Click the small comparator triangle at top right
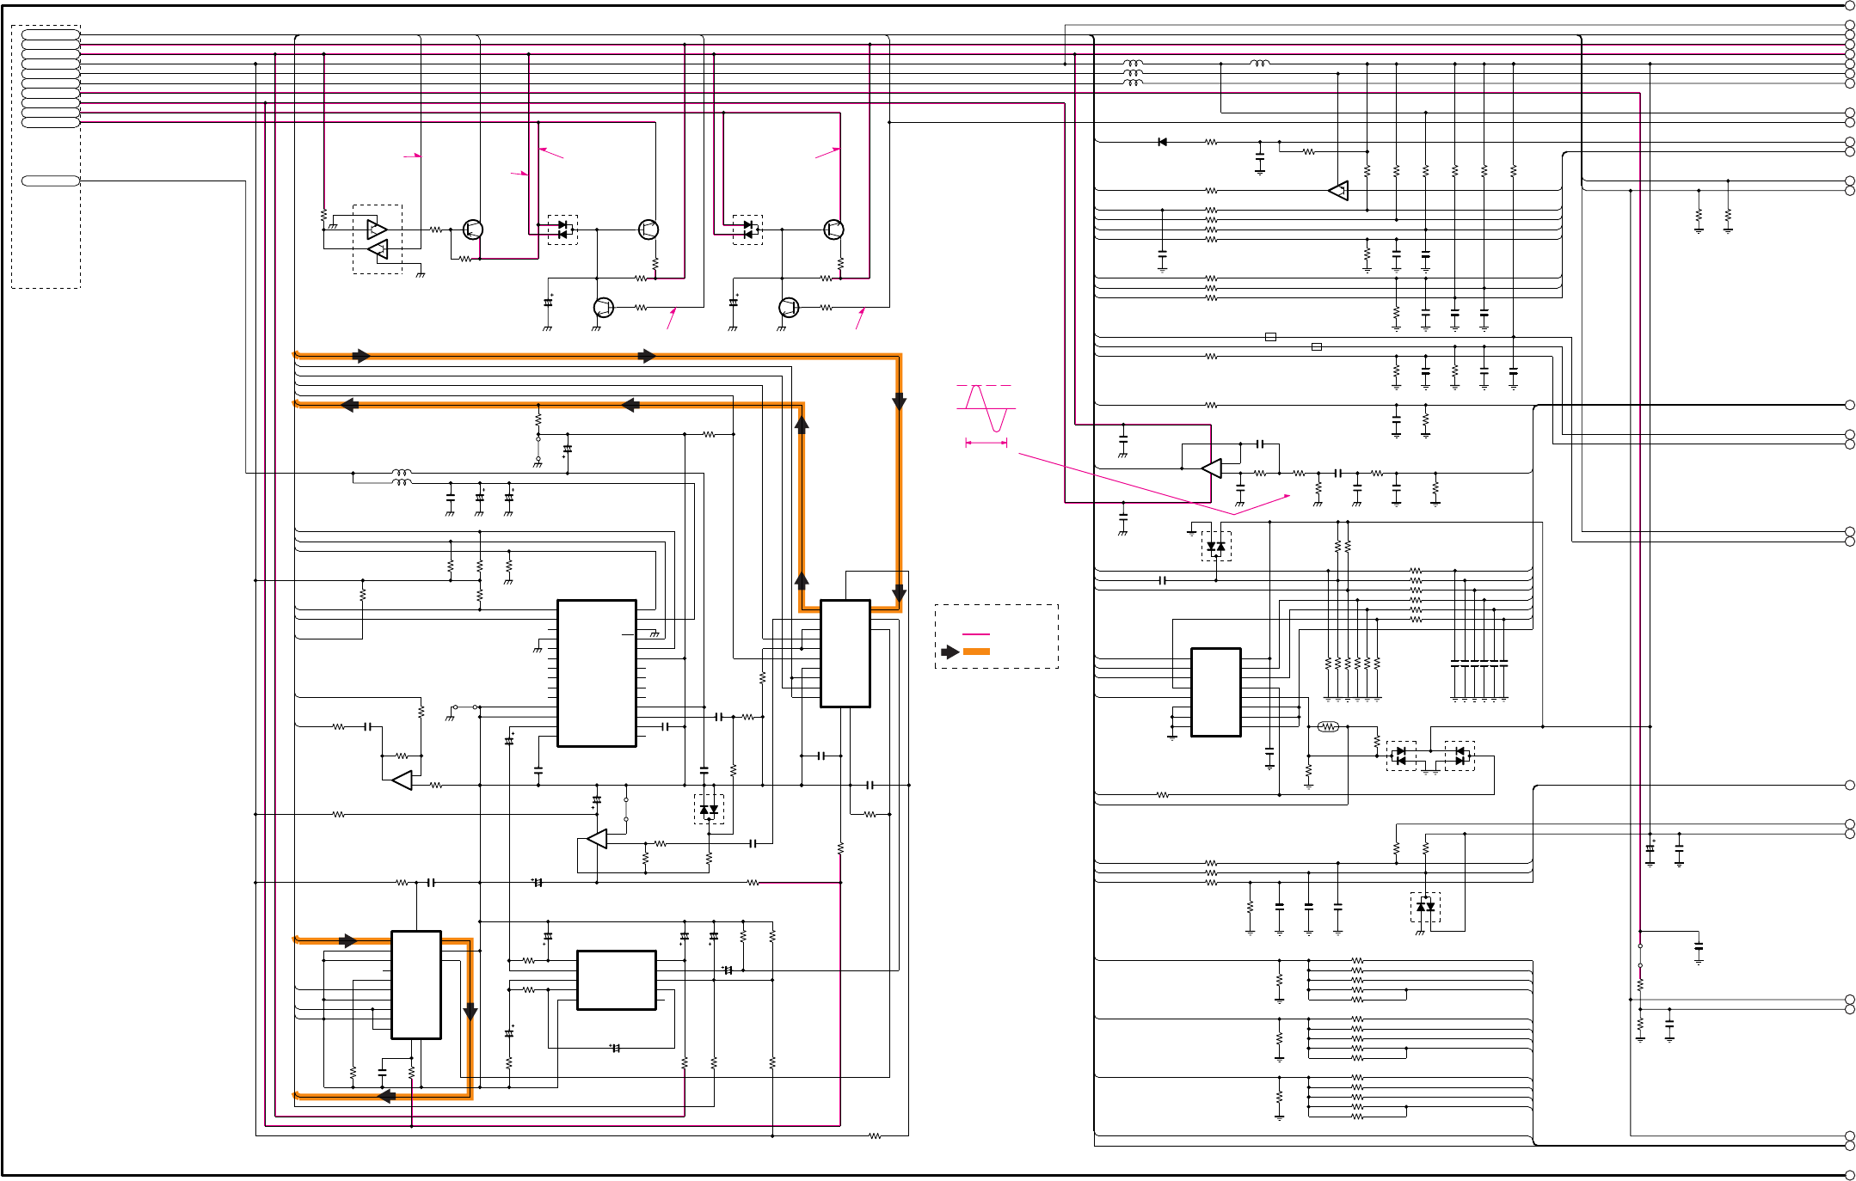1856x1181 pixels. pyautogui.click(x=1338, y=191)
